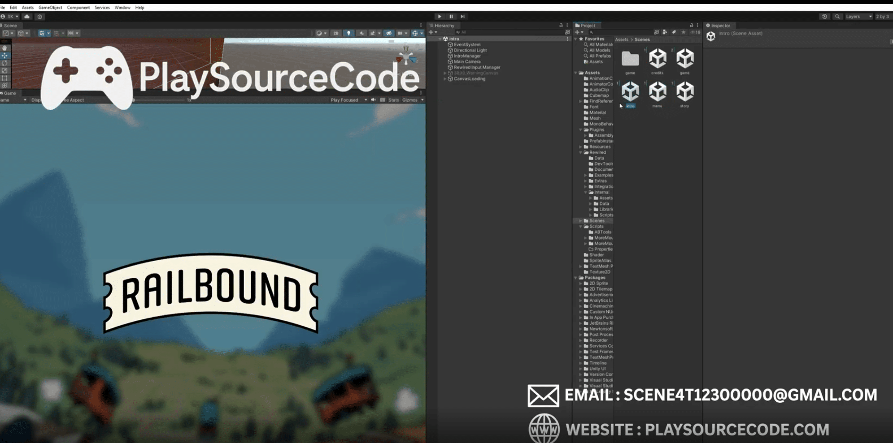Viewport: 893px width, 443px height.
Task: Select the Hand view tool
Action: (x=4, y=48)
